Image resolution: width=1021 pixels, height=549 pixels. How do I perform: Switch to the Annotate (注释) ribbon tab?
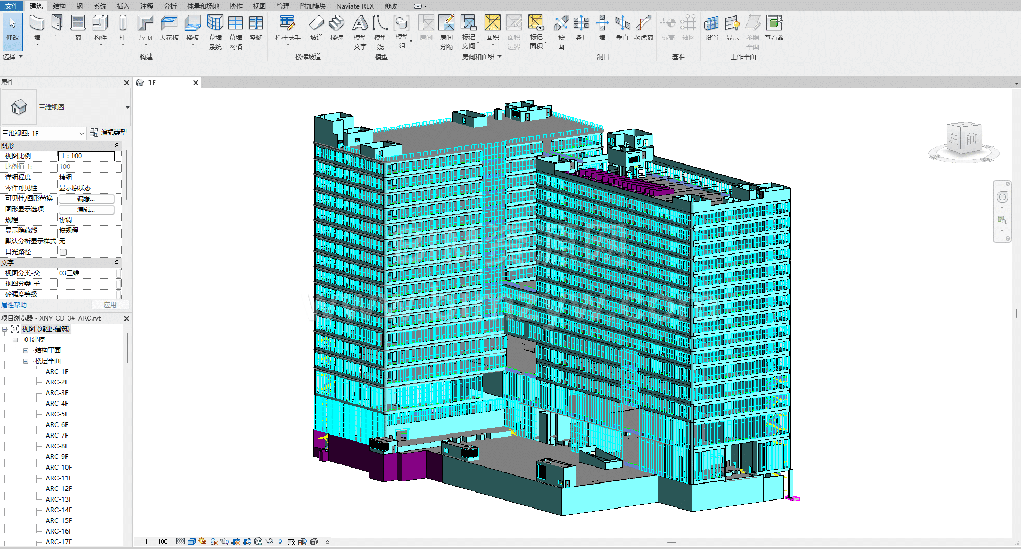coord(146,6)
